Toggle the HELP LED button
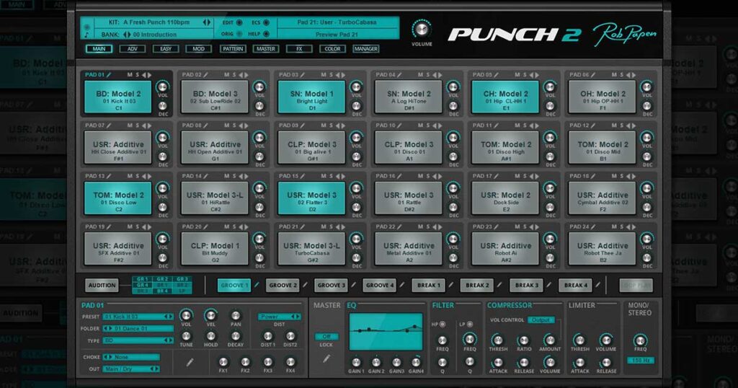The height and width of the screenshot is (388, 738). (x=266, y=34)
